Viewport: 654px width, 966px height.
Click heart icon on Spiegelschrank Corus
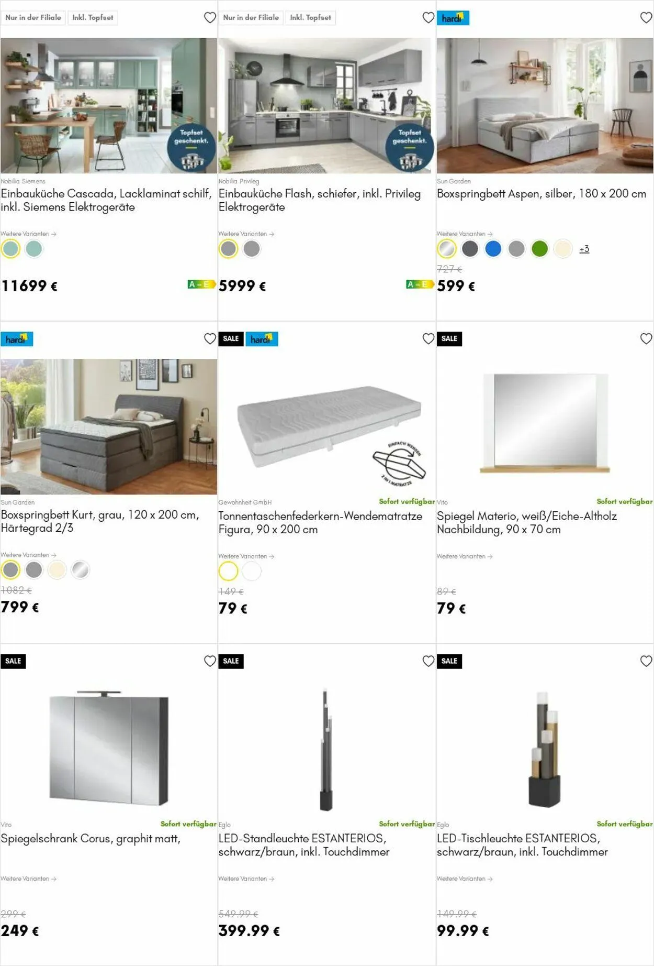tap(210, 661)
